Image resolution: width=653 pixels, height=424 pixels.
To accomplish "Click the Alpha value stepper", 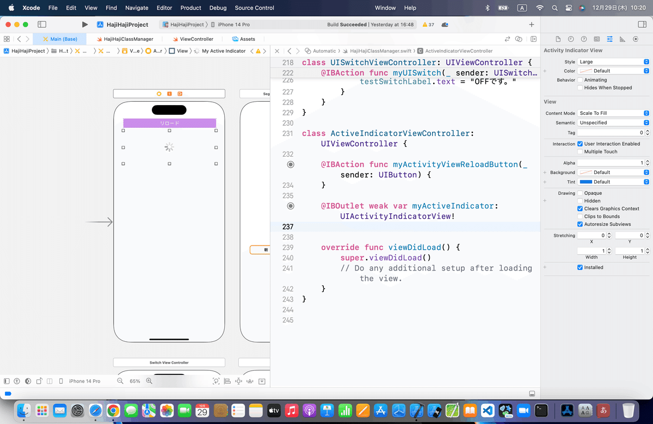I will [647, 163].
